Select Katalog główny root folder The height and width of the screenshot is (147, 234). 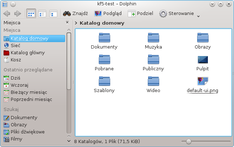27,52
